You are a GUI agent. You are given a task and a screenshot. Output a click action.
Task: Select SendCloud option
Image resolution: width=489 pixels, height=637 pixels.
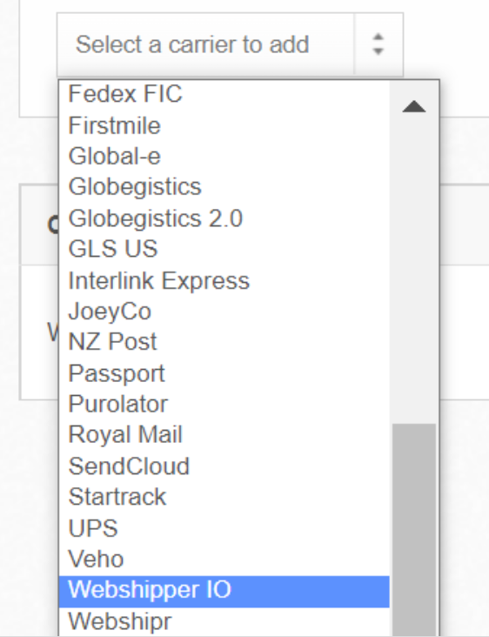click(224, 466)
